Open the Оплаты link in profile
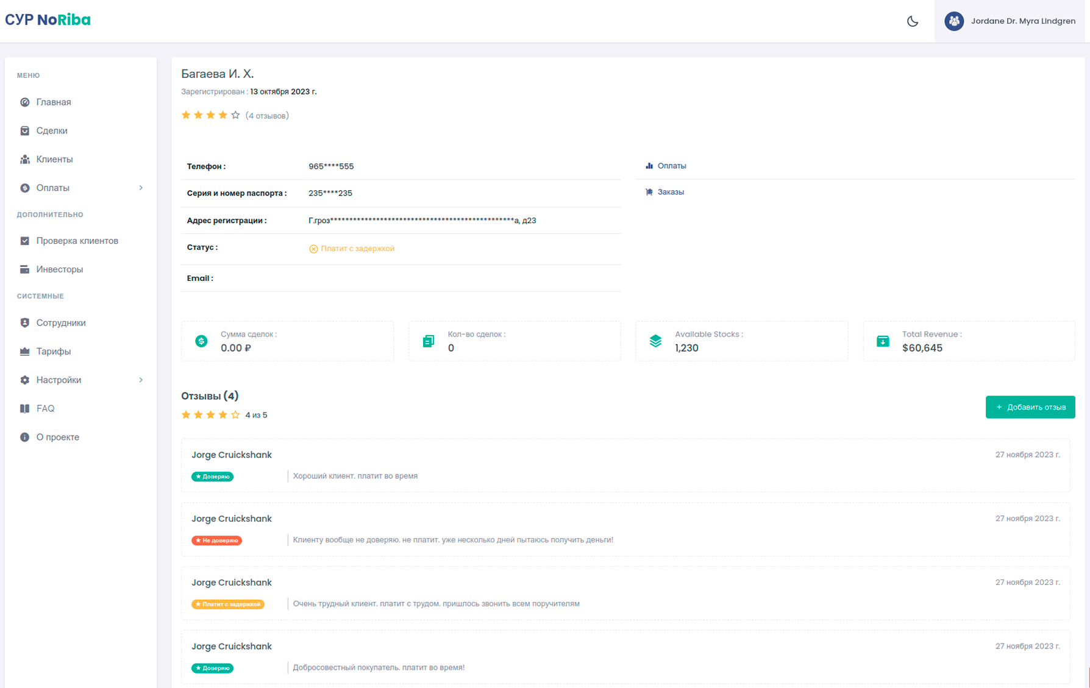This screenshot has width=1090, height=688. 671,166
